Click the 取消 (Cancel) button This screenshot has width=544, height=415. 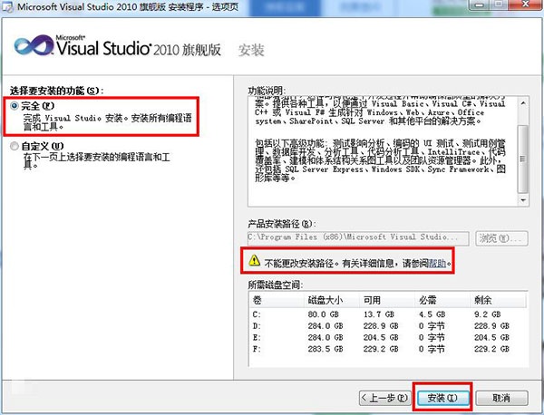[x=501, y=398]
